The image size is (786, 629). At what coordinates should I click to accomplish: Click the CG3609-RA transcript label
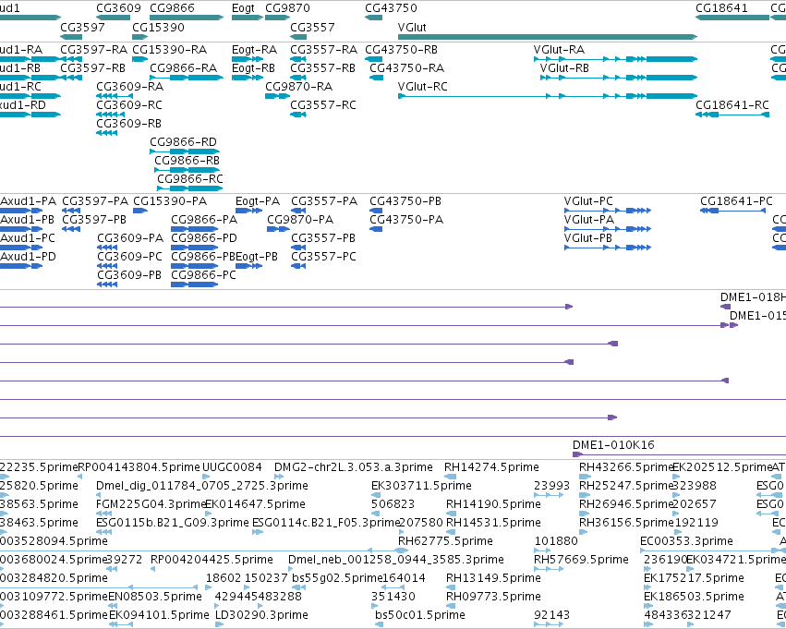(x=130, y=87)
